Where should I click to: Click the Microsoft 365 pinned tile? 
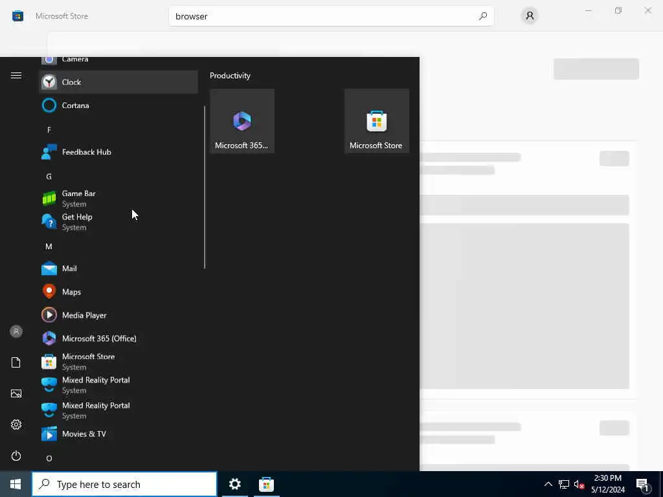pyautogui.click(x=242, y=121)
